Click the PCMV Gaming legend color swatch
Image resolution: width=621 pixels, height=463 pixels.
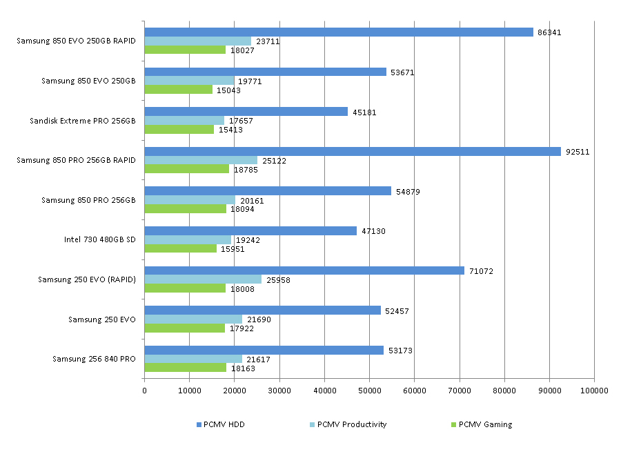[454, 424]
